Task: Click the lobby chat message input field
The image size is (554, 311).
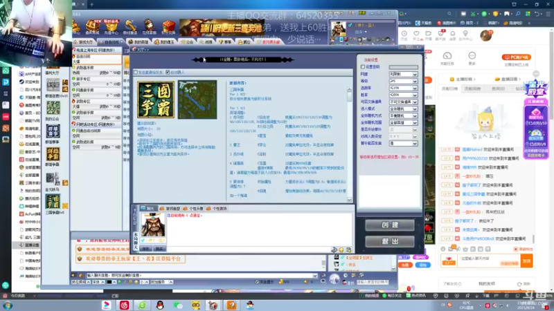Action: pos(202,275)
